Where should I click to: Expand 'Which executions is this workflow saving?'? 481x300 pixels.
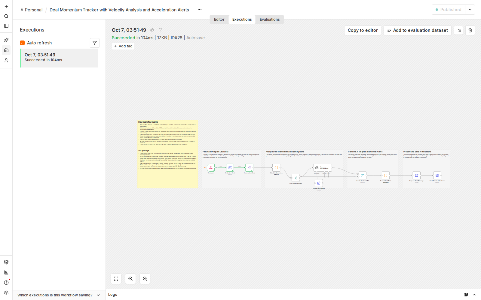[59, 295]
